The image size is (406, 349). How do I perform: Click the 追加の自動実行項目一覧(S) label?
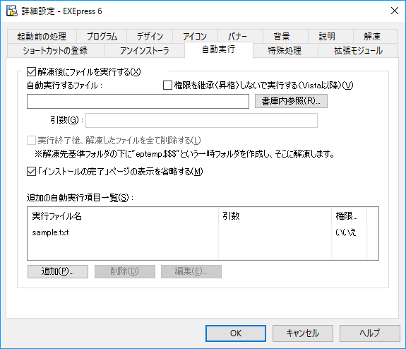[x=80, y=198]
